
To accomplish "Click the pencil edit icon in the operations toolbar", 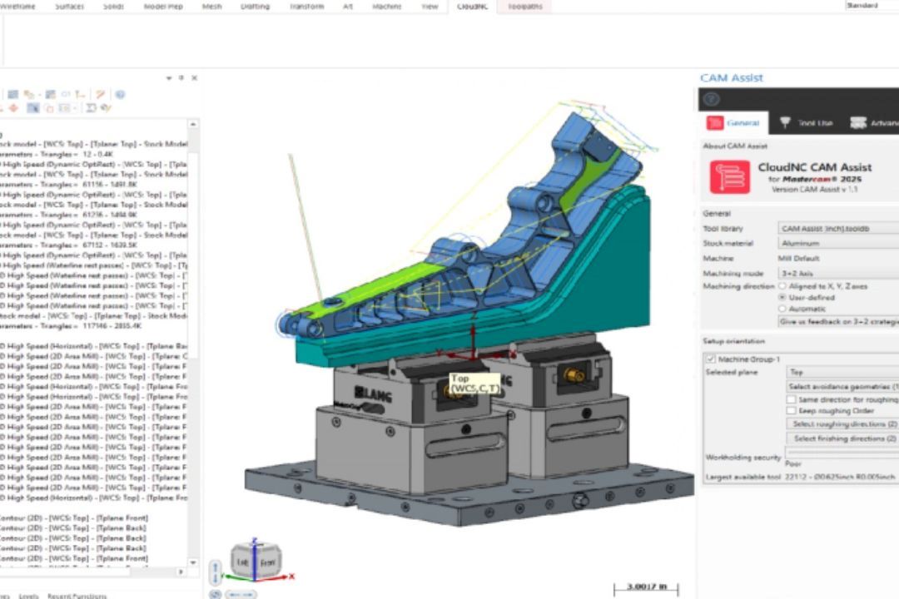I will click(x=101, y=95).
